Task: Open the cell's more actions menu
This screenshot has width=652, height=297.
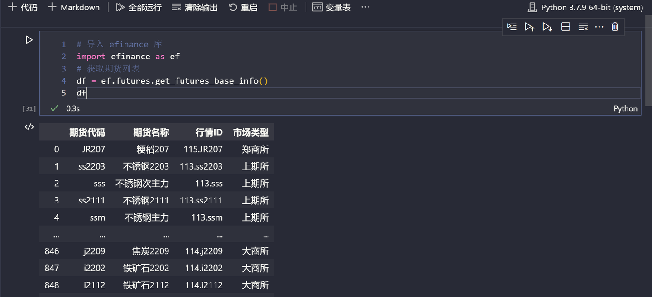Action: pos(599,27)
